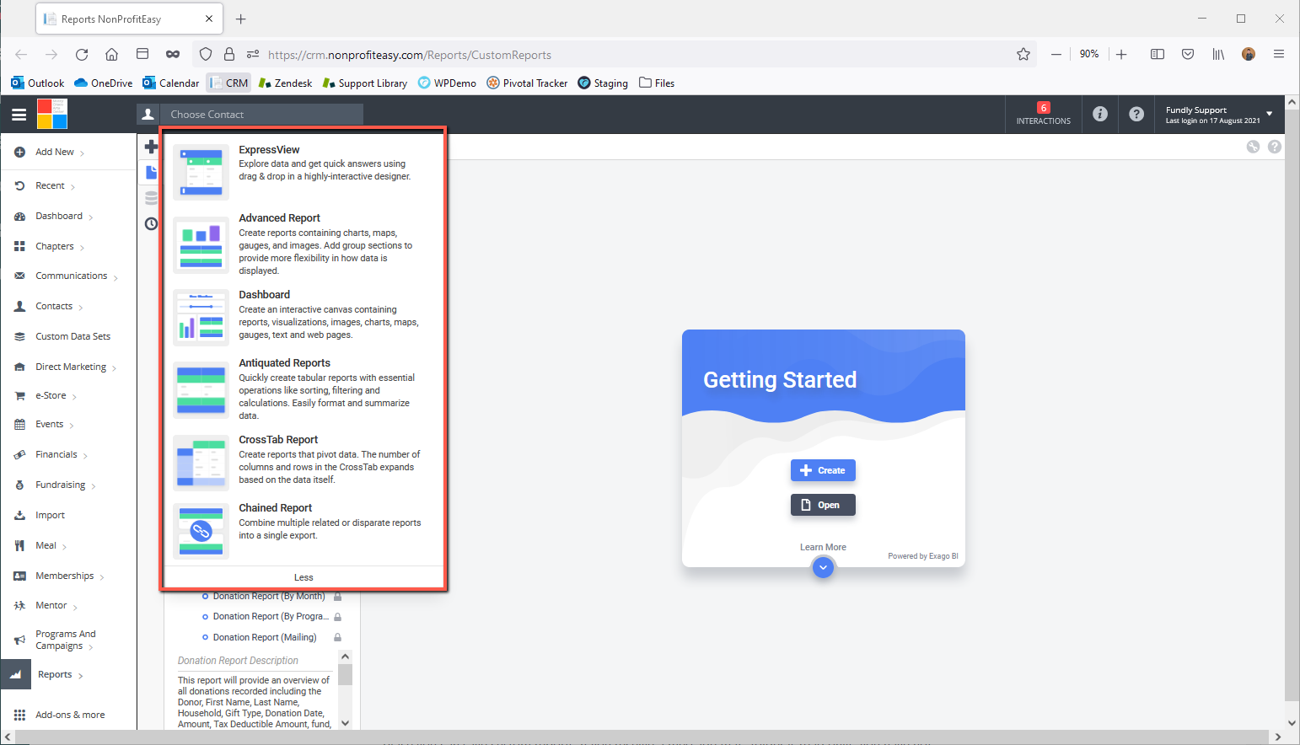The height and width of the screenshot is (745, 1300).
Task: Open Add-ons & more in sidebar
Action: click(x=70, y=715)
